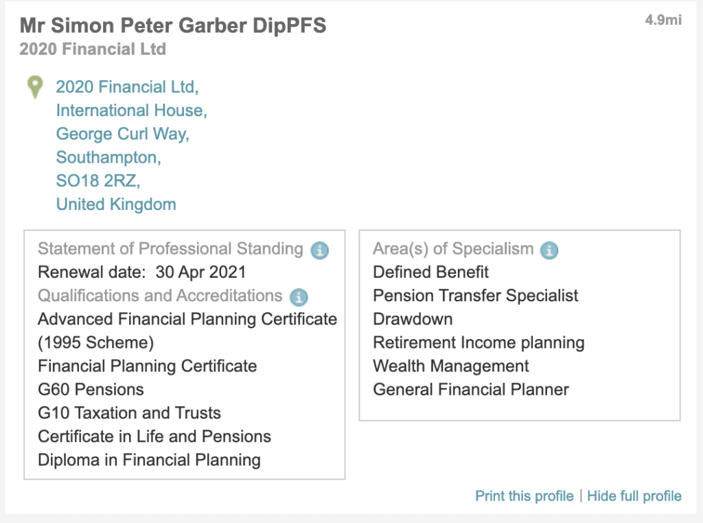Open info icon next to Area(s) of Specialism
Image resolution: width=703 pixels, height=523 pixels.
point(549,250)
